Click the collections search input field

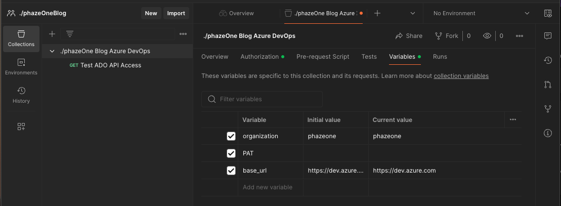point(117,34)
